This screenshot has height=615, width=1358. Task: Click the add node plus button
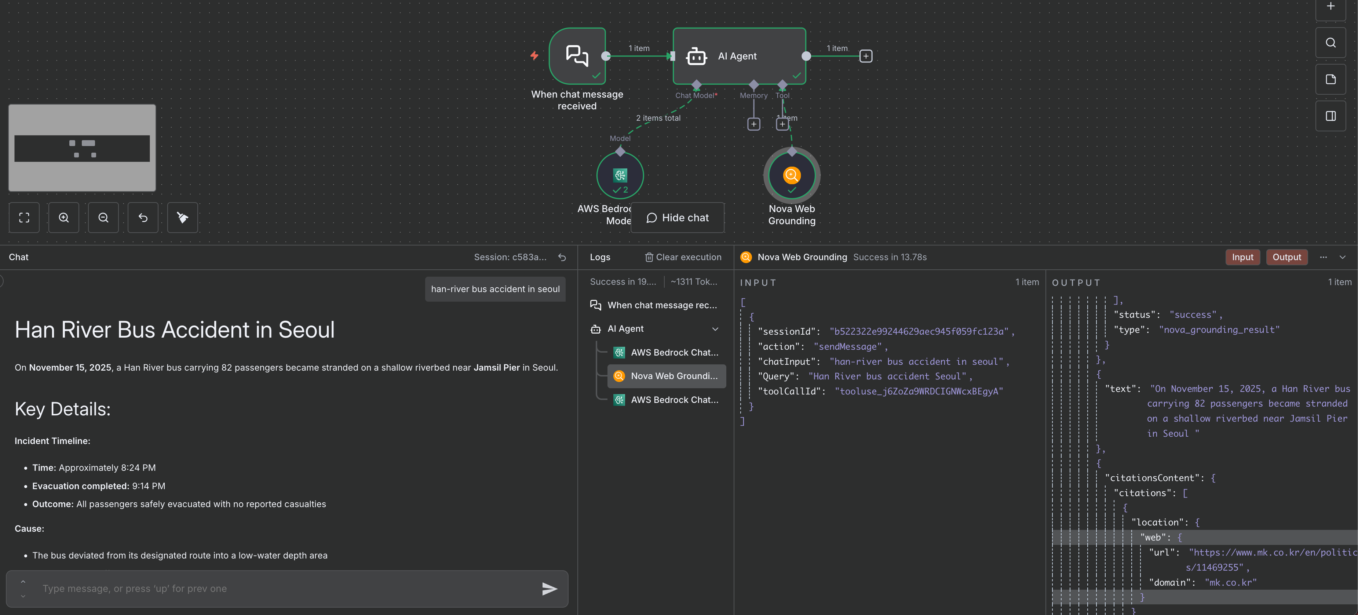pos(1330,7)
